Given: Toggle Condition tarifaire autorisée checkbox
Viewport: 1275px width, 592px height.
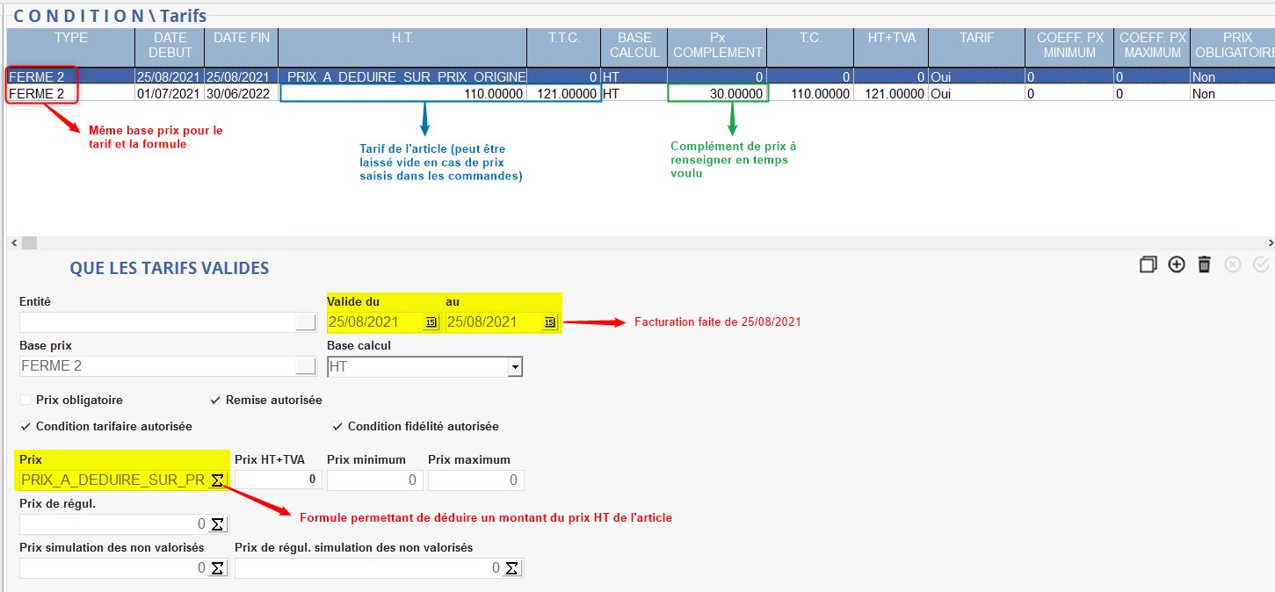Looking at the screenshot, I should click(x=25, y=426).
